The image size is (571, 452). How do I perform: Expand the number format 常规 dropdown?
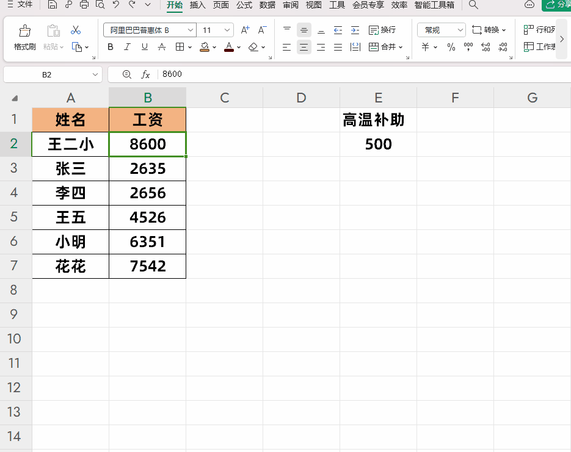[460, 30]
